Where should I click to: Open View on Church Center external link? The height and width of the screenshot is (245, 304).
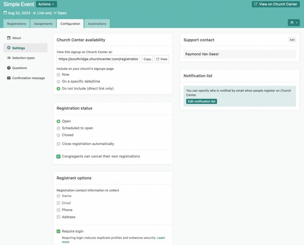(275, 4)
